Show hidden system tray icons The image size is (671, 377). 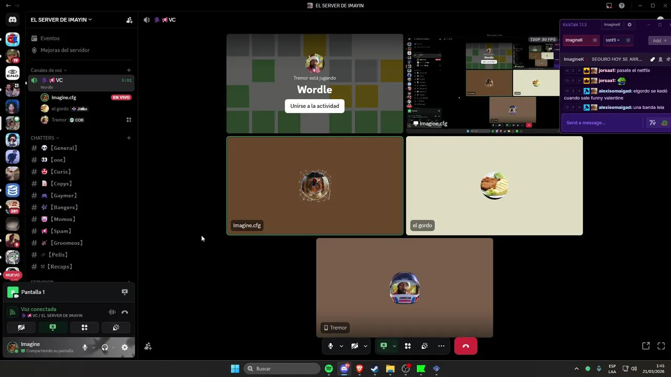click(576, 369)
